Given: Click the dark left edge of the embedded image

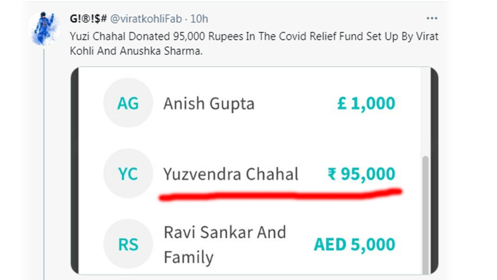Looking at the screenshot, I should [74, 170].
